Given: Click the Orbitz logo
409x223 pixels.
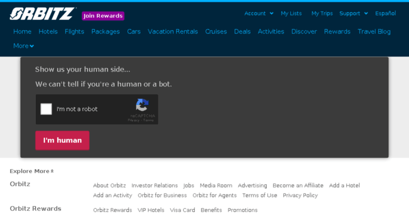Looking at the screenshot, I should 42,14.
